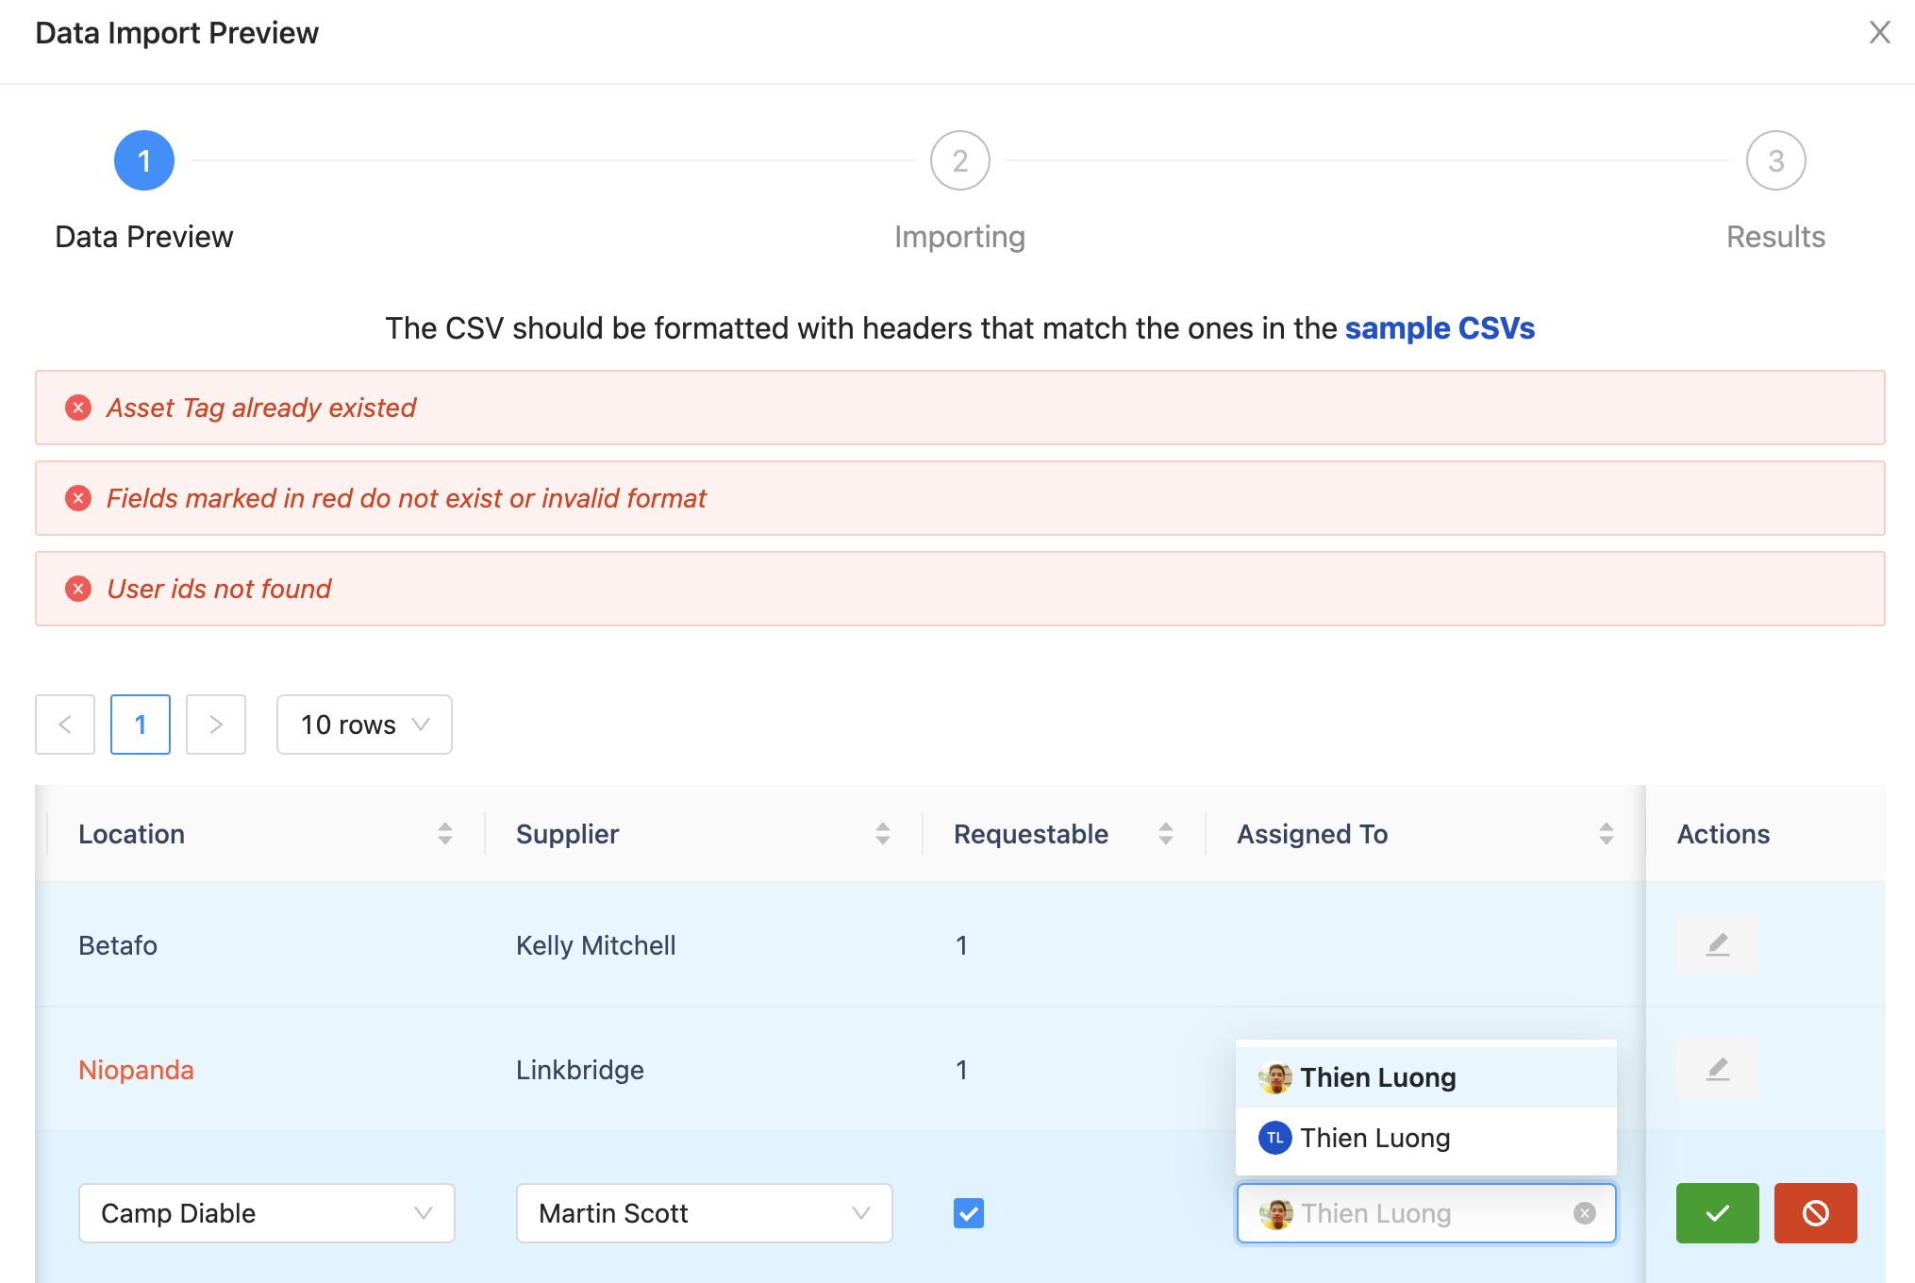Select Thien Luong option with photo avatar
Viewport: 1915px width, 1283px height.
[x=1377, y=1077]
